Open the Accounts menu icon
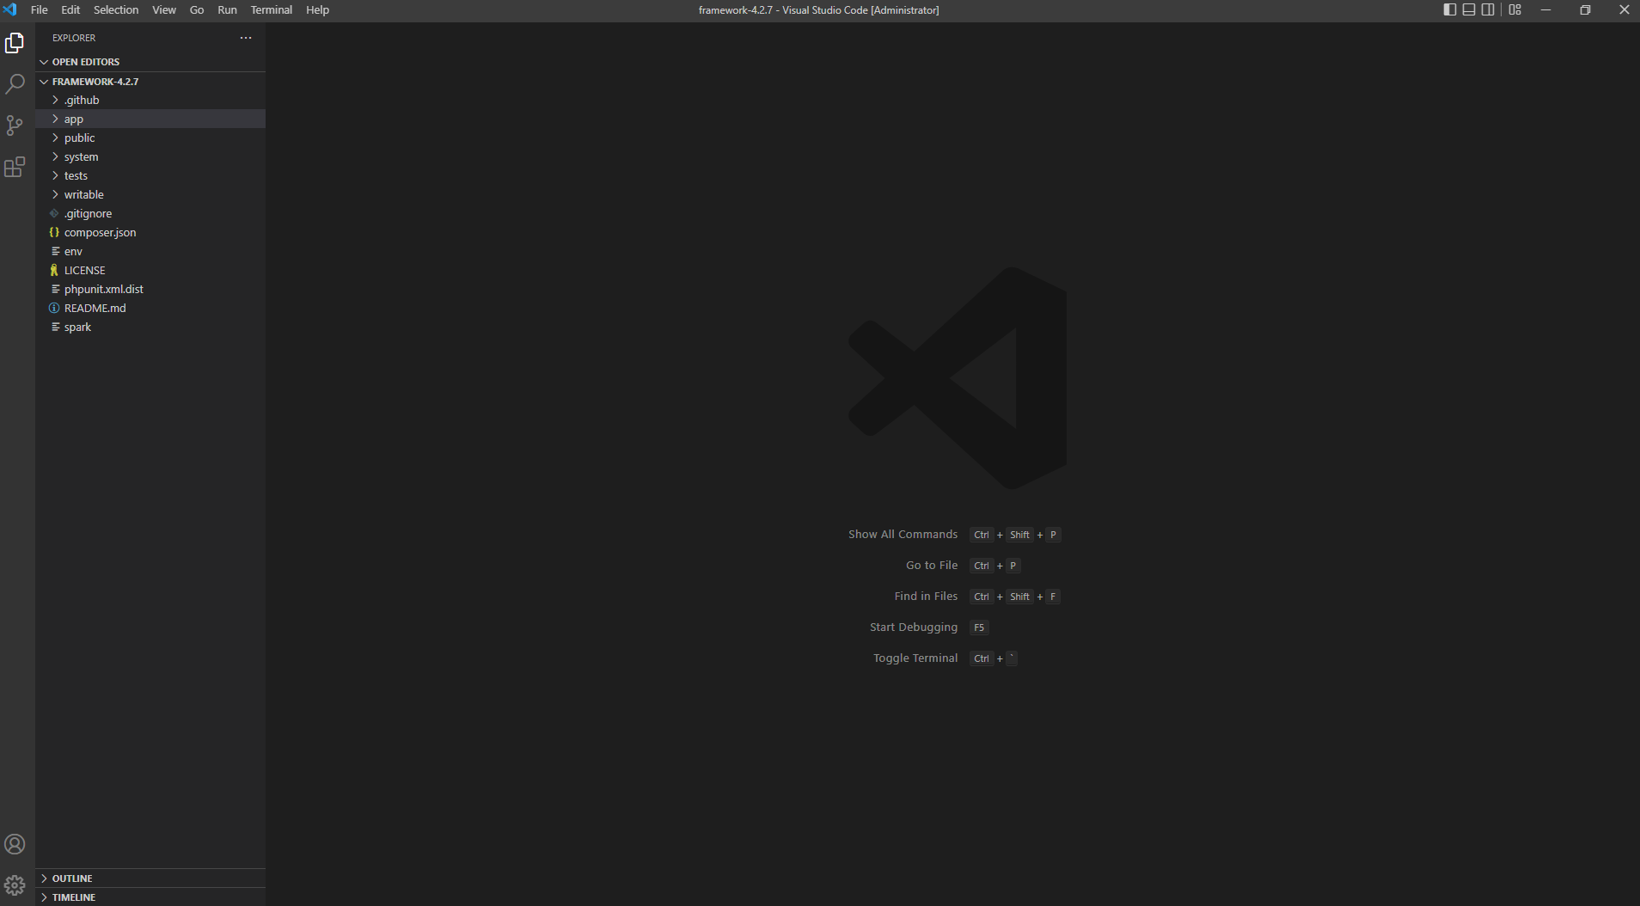Screen dimensions: 1640x906 tap(15, 844)
